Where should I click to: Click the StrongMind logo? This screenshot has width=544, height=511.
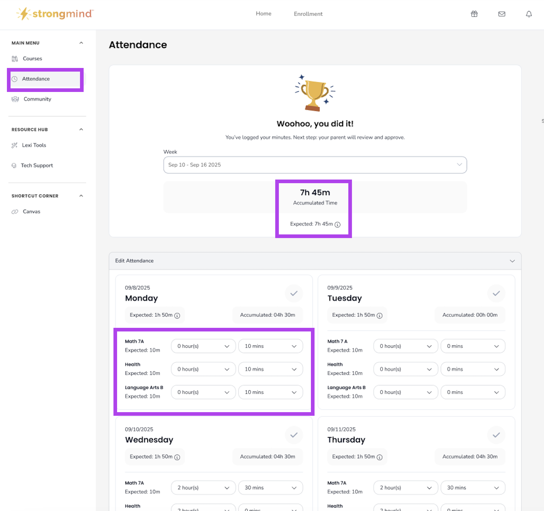coord(55,14)
